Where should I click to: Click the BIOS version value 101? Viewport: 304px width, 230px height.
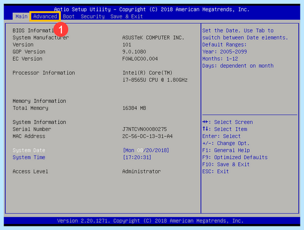point(127,45)
